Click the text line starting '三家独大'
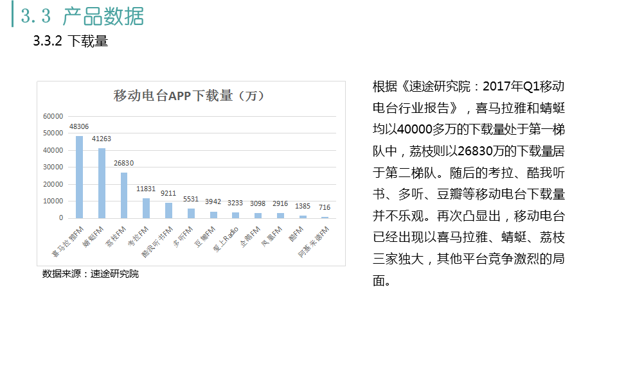This screenshot has width=617, height=385. [x=469, y=259]
